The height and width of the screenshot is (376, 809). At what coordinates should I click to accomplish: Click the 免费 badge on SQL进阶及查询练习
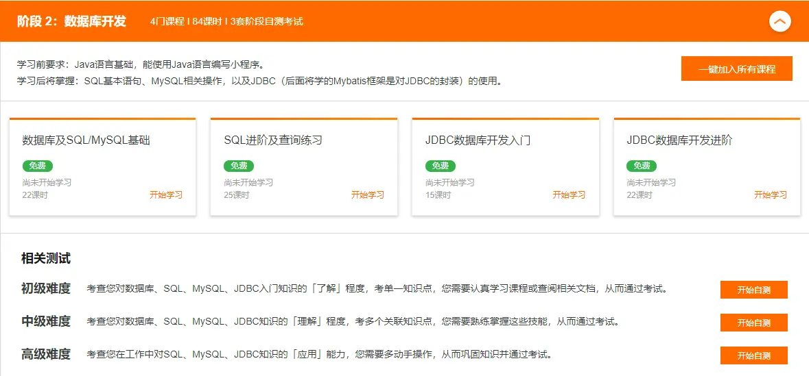[x=238, y=166]
